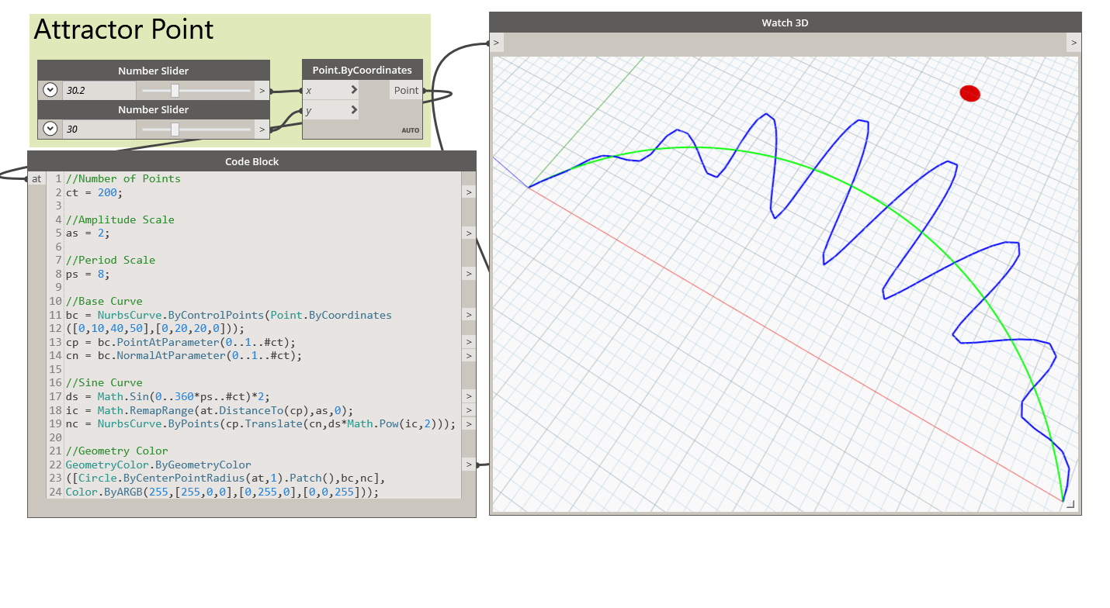
Task: Click the red attractor circle in Watch 3D
Action: coord(970,93)
